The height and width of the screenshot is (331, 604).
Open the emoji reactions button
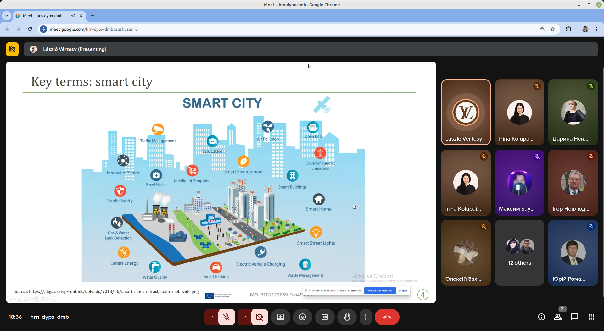(302, 317)
